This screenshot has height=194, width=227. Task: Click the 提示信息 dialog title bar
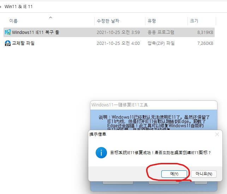[x=141, y=134]
